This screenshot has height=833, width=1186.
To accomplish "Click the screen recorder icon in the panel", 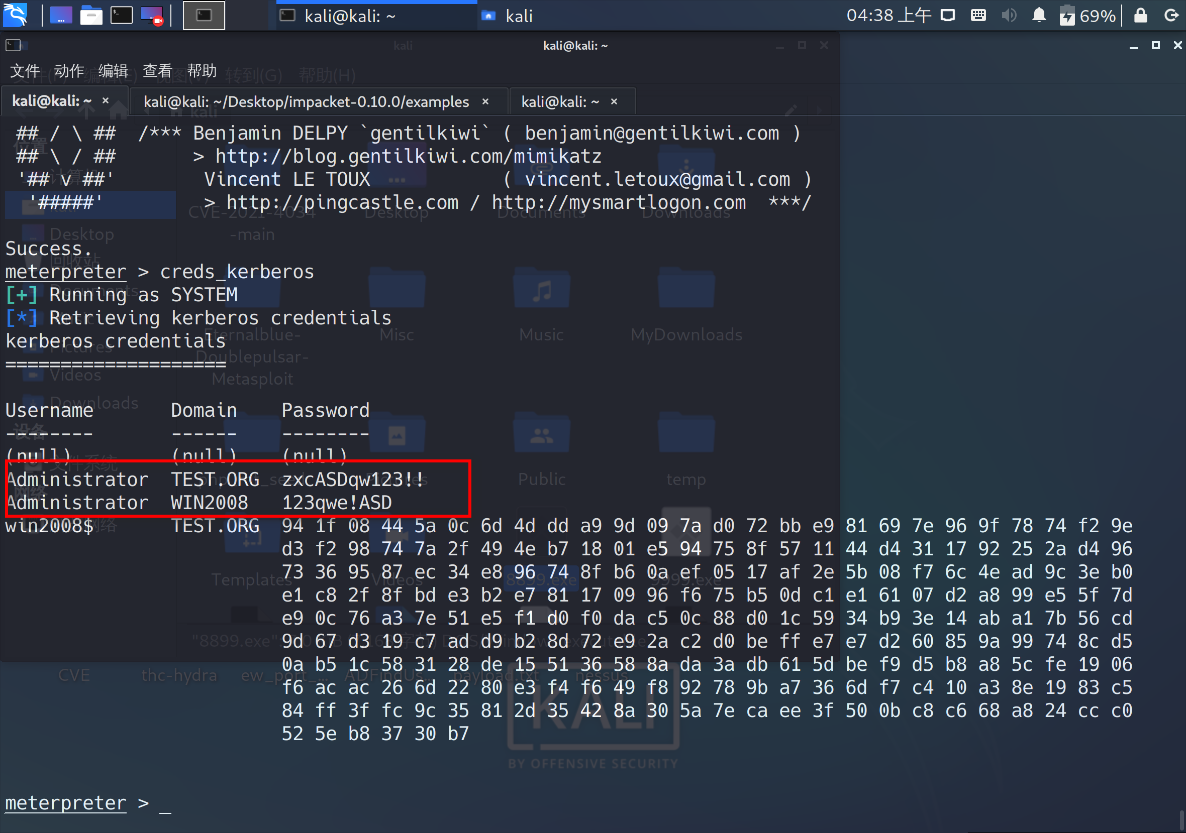I will pos(152,16).
